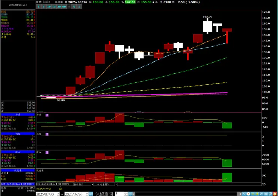The image size is (278, 196).
Task: Open the first dropdown below the volume chart
Action: [92, 184]
